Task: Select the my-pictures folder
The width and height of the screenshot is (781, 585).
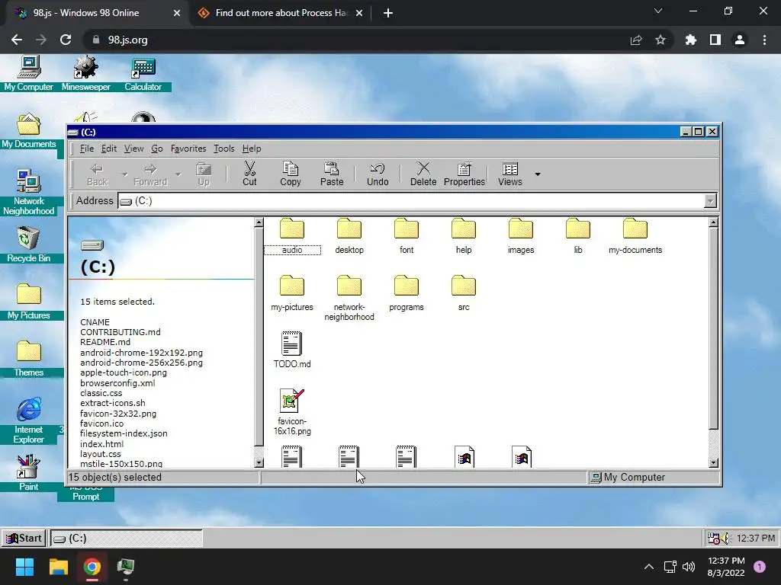Action: 292,293
